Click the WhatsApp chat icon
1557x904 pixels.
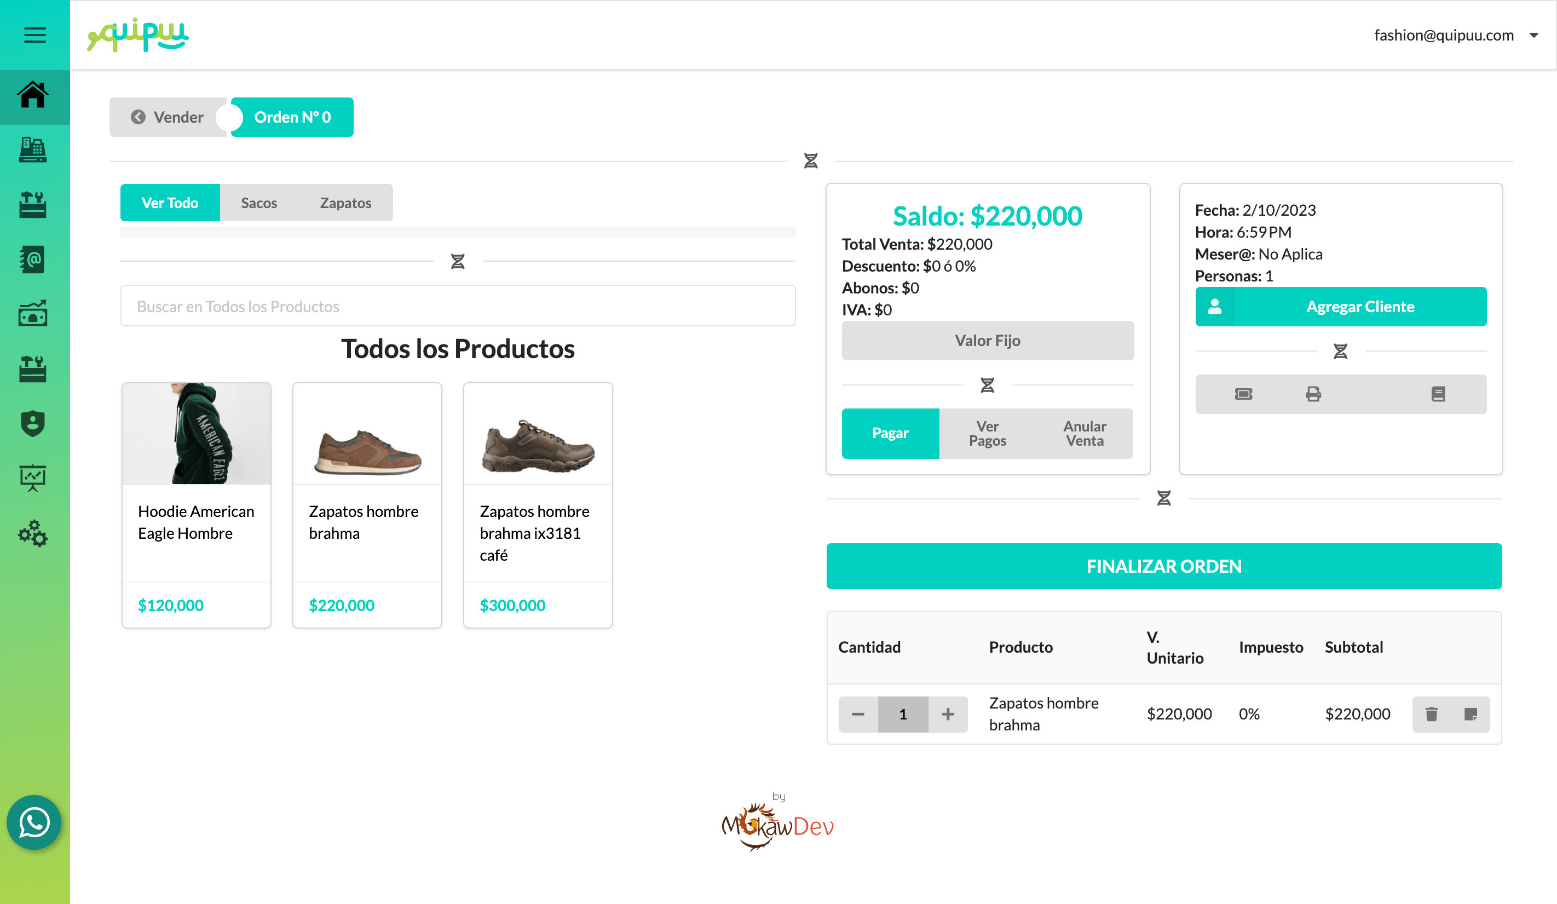click(34, 822)
